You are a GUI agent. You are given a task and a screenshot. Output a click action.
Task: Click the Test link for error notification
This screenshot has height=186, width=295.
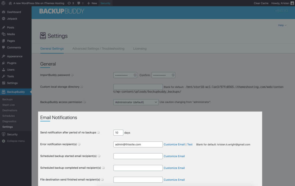190,144
